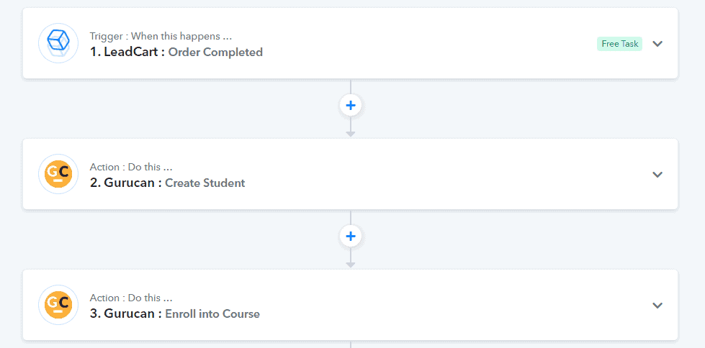Expand the Gurucan Enroll into Course action
The width and height of the screenshot is (705, 348).
(657, 306)
